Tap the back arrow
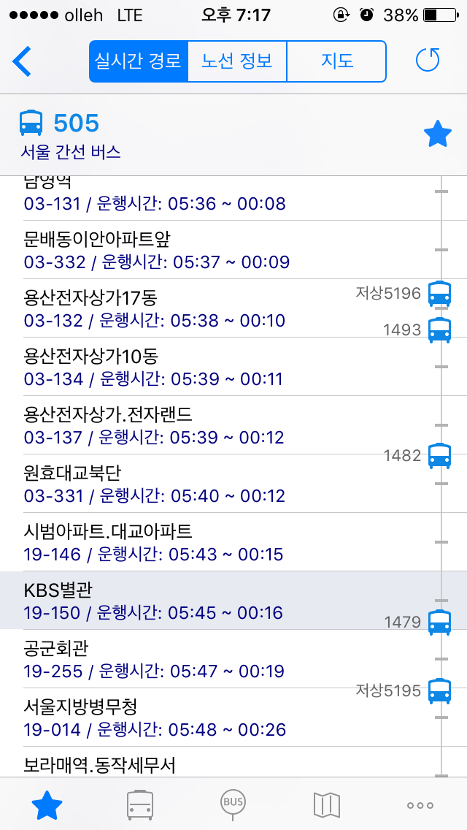This screenshot has height=830, width=467. pos(23,61)
